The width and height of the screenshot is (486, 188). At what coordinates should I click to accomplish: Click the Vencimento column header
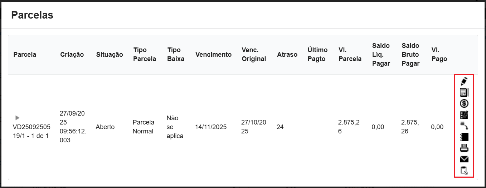click(x=214, y=55)
